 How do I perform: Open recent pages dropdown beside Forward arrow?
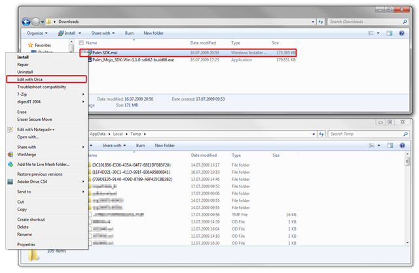[x=42, y=22]
